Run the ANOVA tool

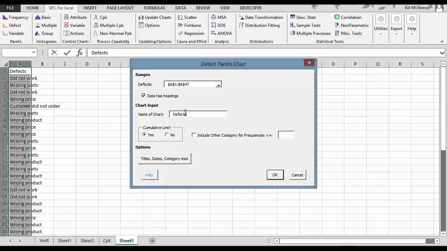221,33
